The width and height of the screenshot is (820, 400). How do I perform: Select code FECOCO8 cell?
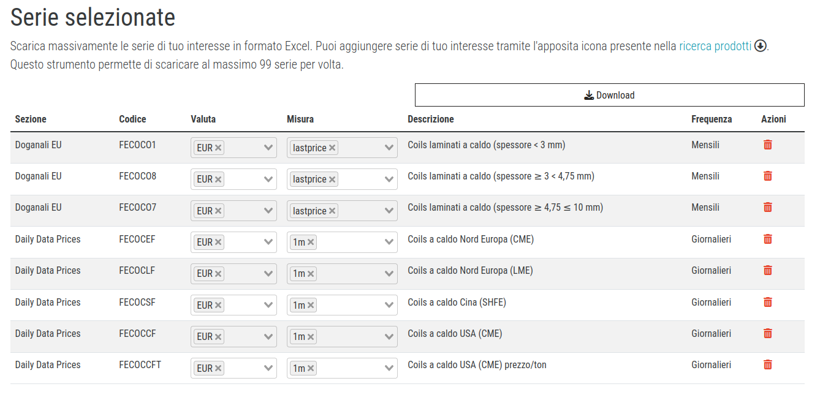pos(137,176)
